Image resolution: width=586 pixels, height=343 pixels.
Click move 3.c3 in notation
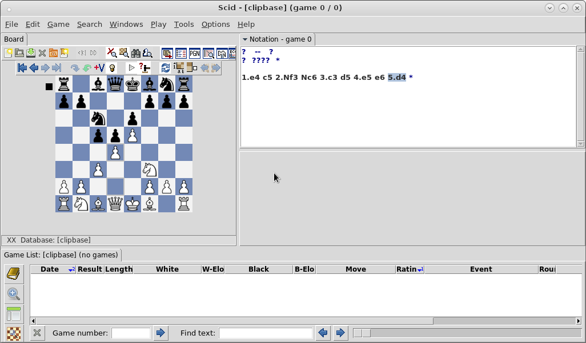click(x=328, y=78)
